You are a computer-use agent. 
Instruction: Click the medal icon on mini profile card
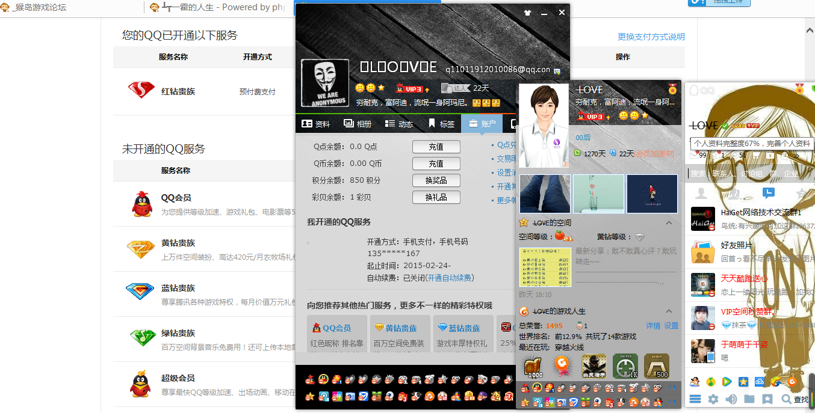pos(672,90)
